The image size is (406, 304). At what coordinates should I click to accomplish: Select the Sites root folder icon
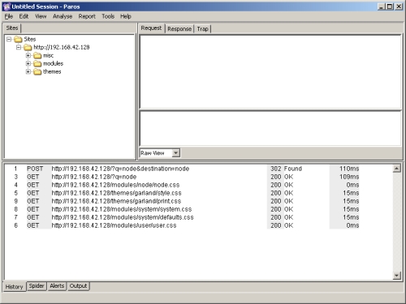pyautogui.click(x=18, y=40)
